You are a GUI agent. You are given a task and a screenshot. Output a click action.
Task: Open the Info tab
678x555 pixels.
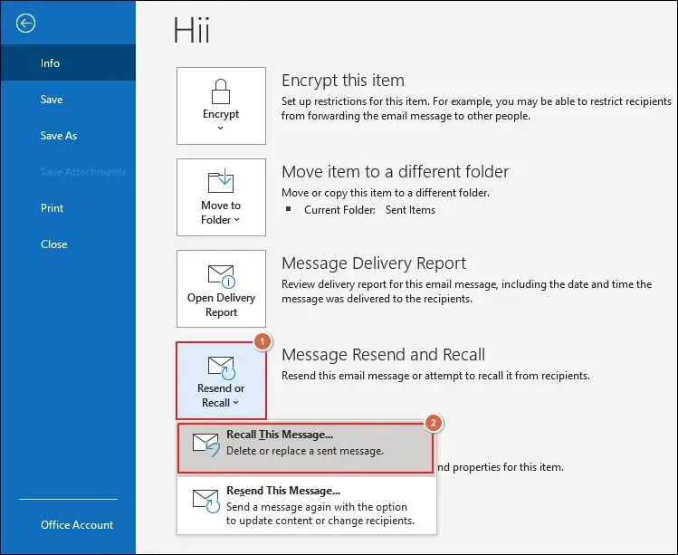tap(68, 63)
